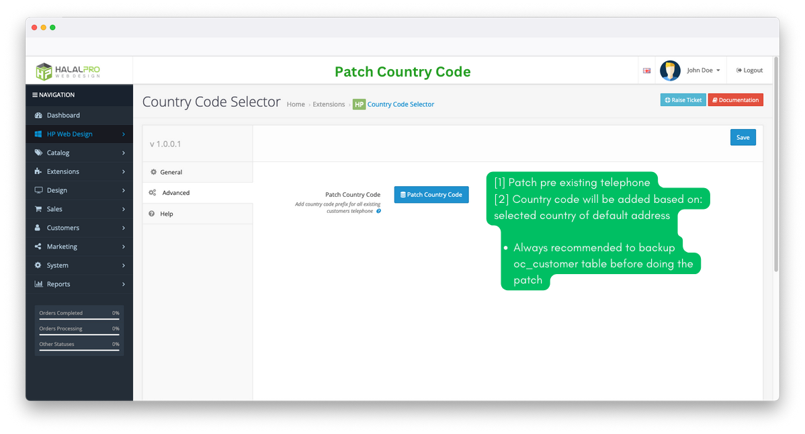Click the UK flag language icon
The height and width of the screenshot is (434, 805).
coord(646,70)
